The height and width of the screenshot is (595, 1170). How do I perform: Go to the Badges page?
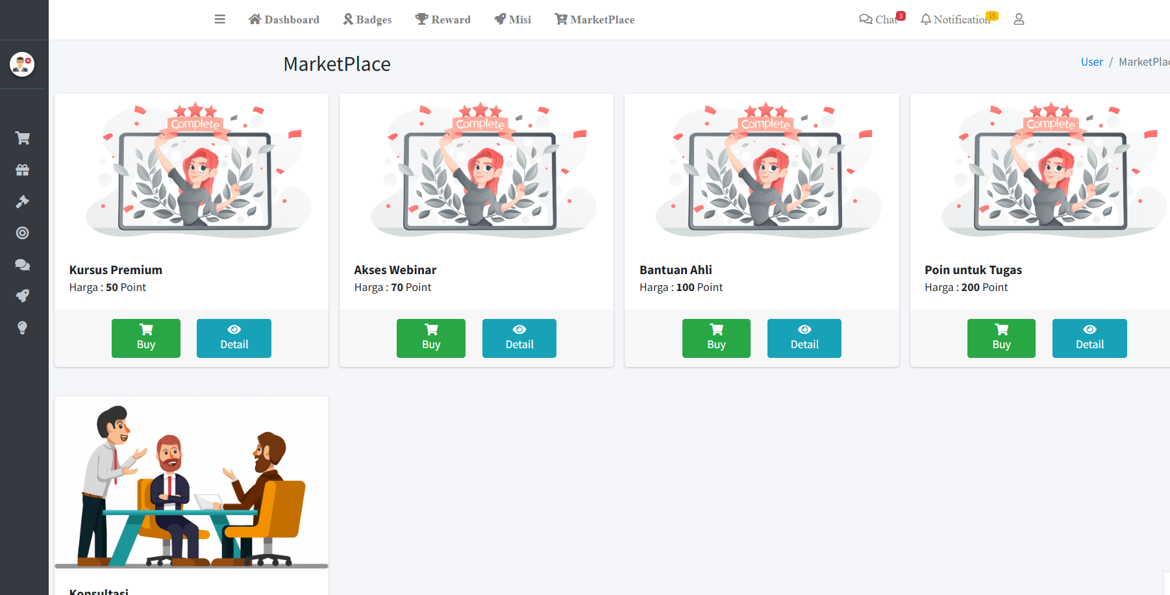[x=367, y=19]
